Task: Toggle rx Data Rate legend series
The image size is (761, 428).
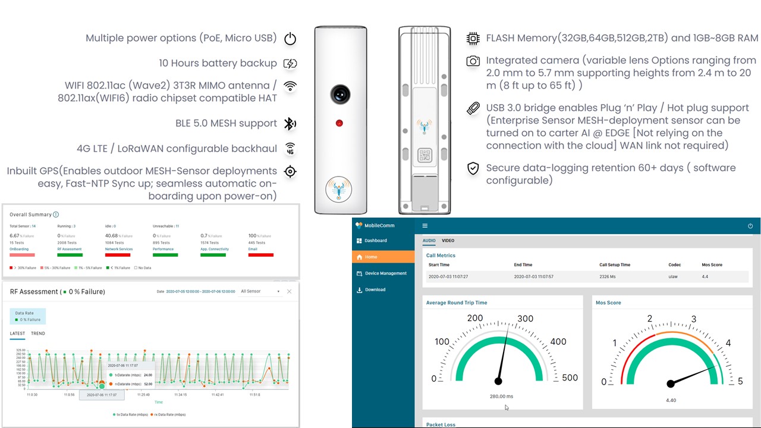Action: pos(170,414)
